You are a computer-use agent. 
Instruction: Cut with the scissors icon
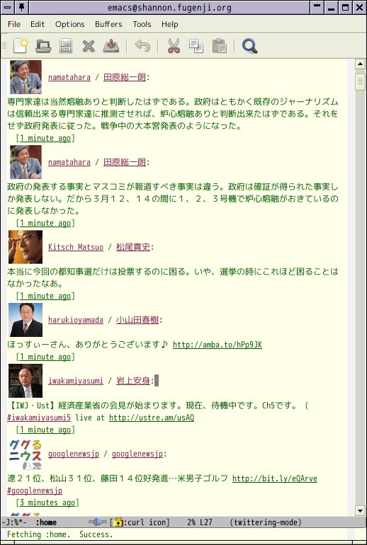tap(174, 46)
